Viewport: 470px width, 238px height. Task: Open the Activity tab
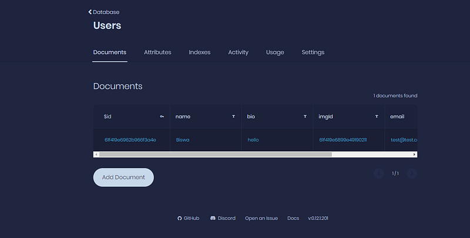[239, 52]
